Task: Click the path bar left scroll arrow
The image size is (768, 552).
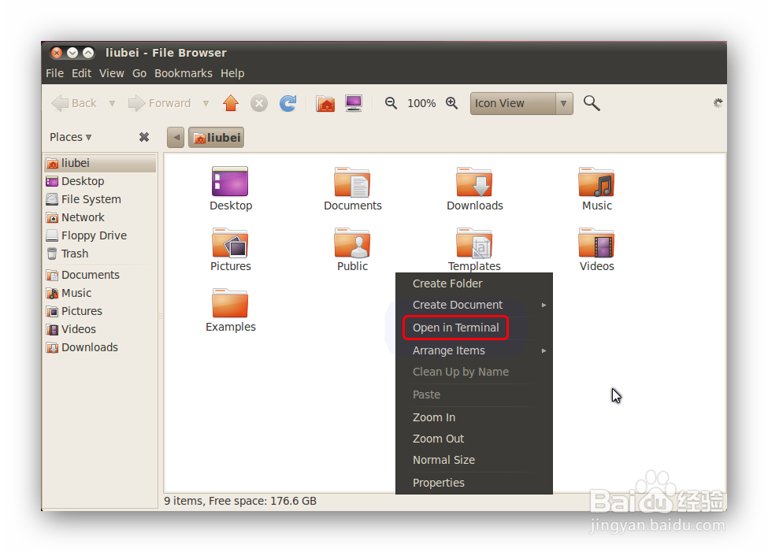Action: (x=176, y=138)
